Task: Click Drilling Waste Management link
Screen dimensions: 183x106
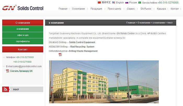Action: [x=83, y=51]
